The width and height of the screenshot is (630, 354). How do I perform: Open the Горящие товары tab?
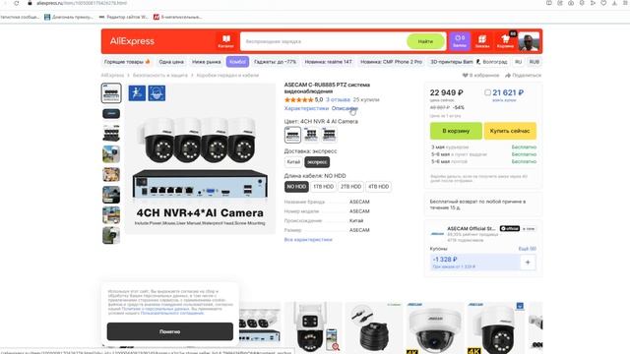click(127, 62)
